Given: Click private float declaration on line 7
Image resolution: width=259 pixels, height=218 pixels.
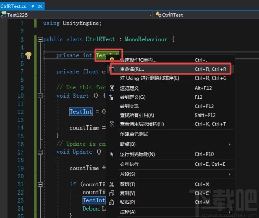Looking at the screenshot, I should tap(77, 72).
